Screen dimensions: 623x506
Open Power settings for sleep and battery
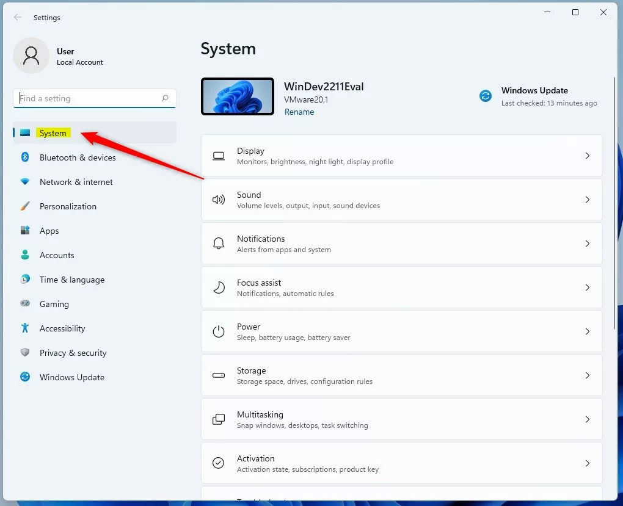(401, 331)
